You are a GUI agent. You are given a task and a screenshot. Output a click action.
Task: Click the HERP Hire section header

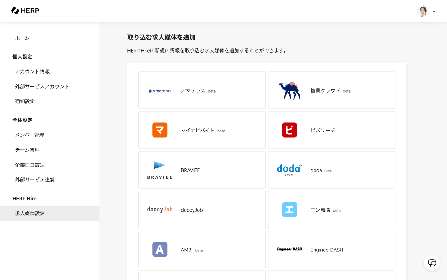tap(25, 199)
